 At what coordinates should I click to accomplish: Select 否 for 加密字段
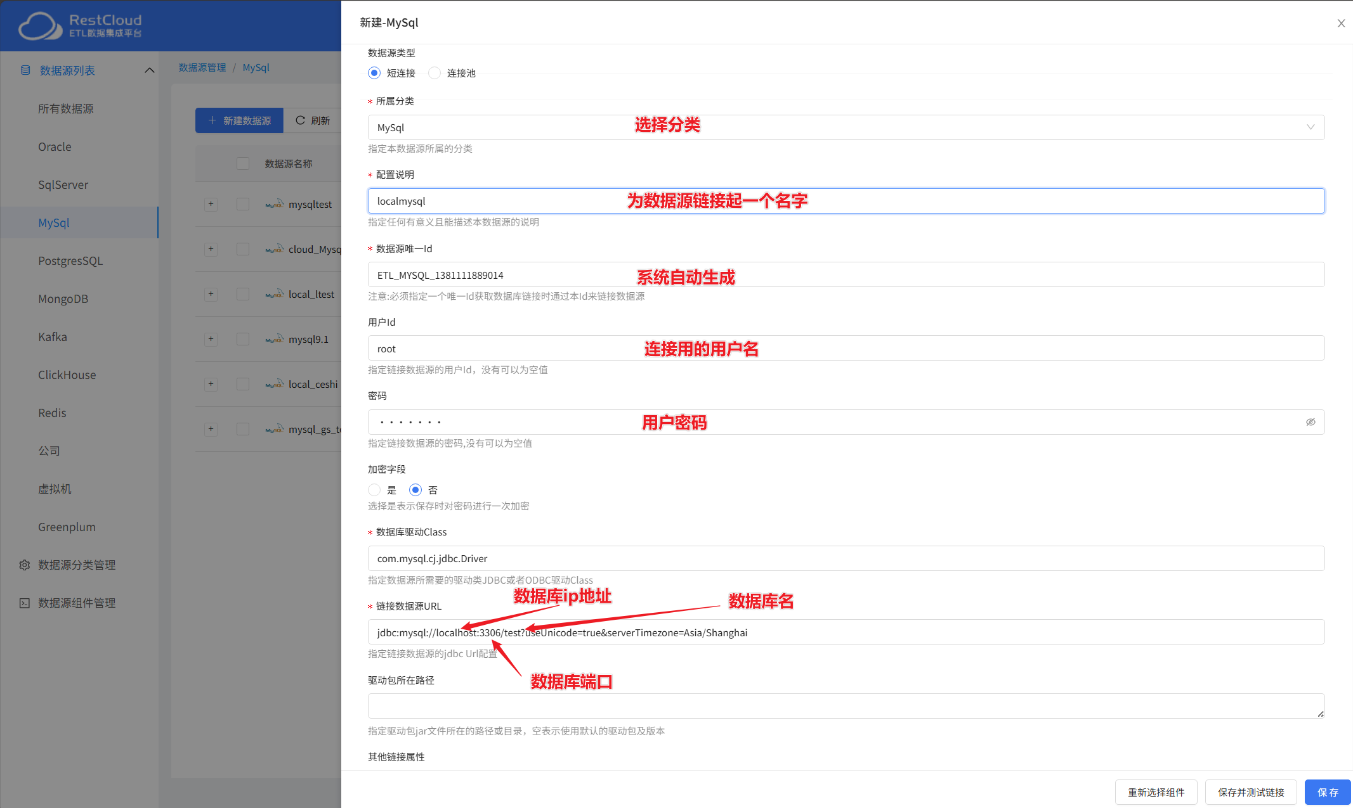[x=415, y=490]
